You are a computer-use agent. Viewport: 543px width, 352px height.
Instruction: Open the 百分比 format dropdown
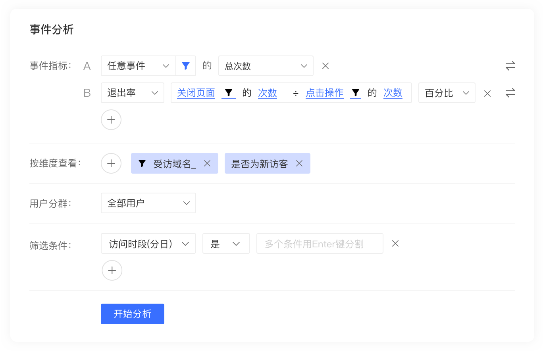click(x=447, y=93)
